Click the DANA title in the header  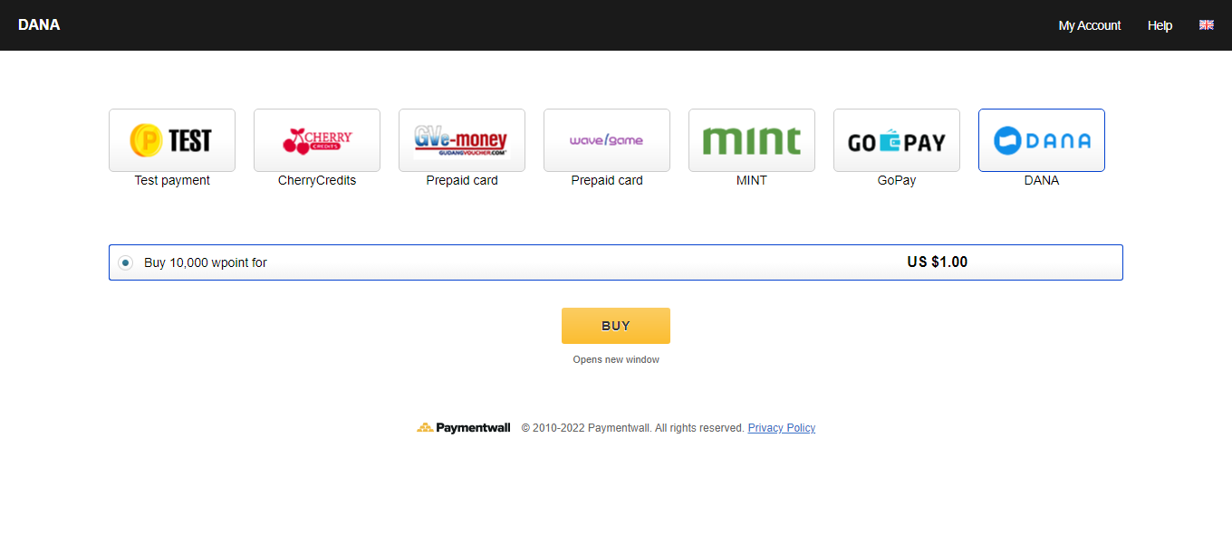pos(39,25)
